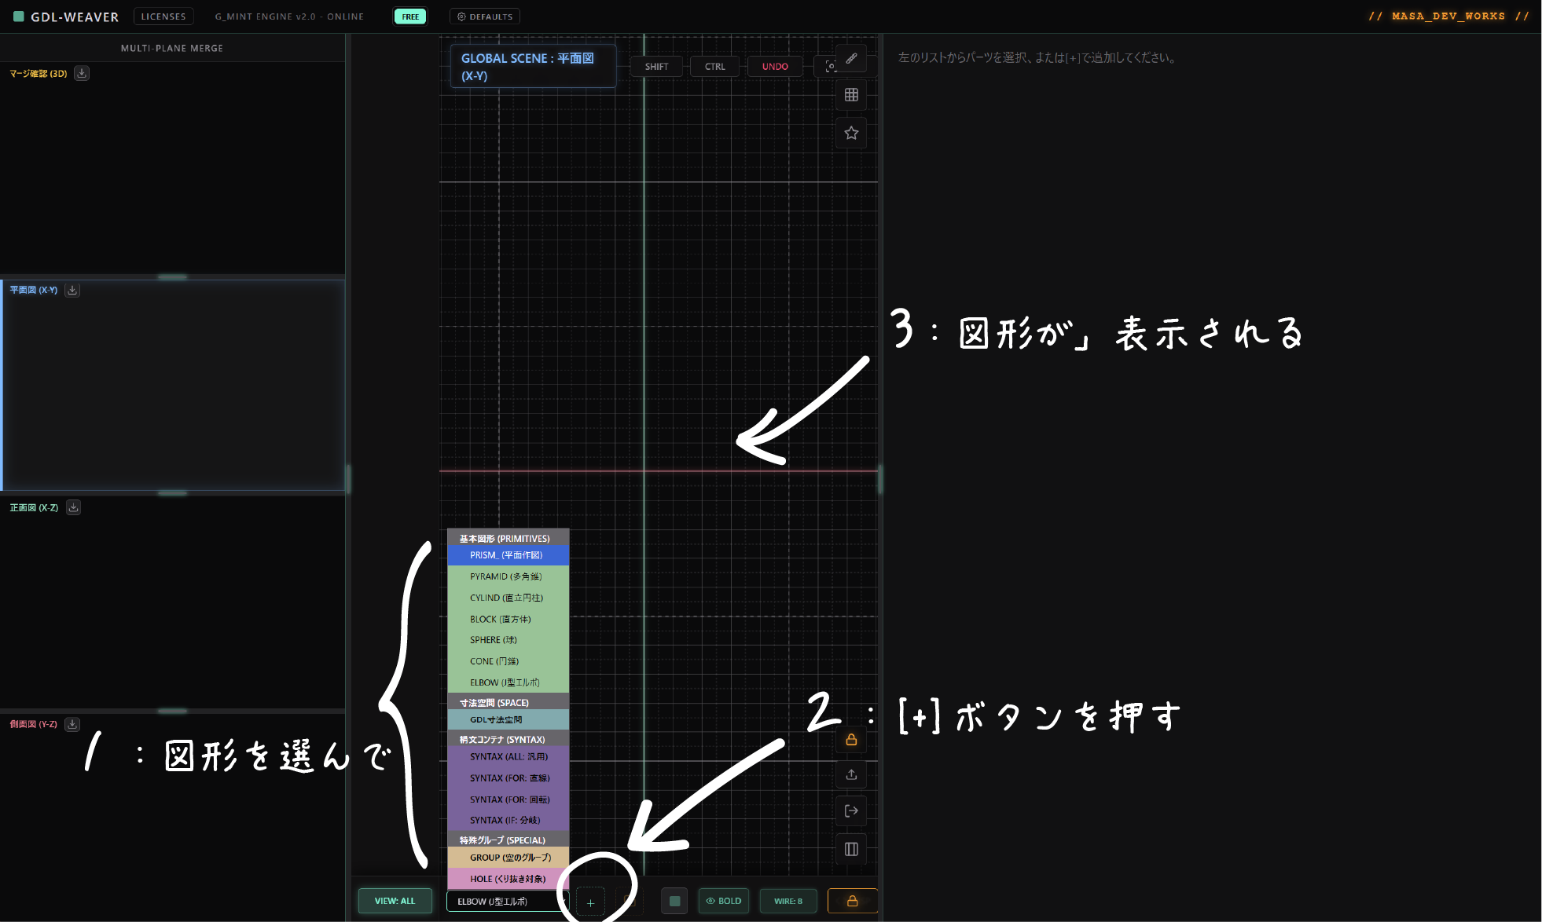Select SYNTAX (FOR: 回転) option
1542x922 pixels.
tap(508, 799)
